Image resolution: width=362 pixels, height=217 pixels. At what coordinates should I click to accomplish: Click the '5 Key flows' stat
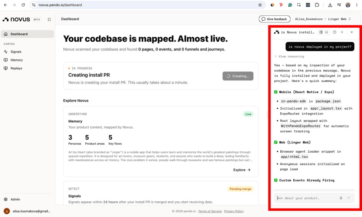(115, 140)
